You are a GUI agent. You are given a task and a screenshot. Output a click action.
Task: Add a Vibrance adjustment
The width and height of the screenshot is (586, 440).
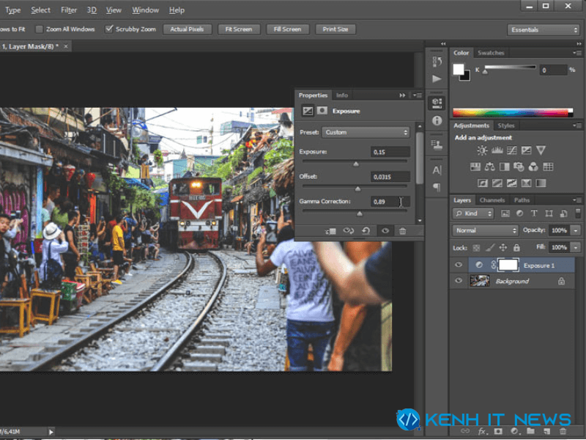tap(541, 150)
